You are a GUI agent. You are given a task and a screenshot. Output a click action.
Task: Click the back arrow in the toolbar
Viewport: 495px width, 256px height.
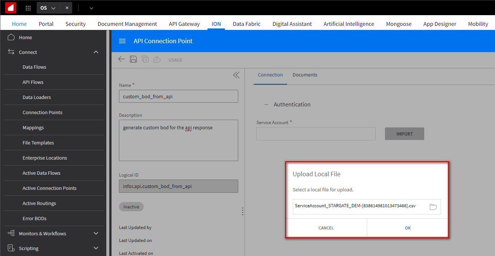pos(122,59)
